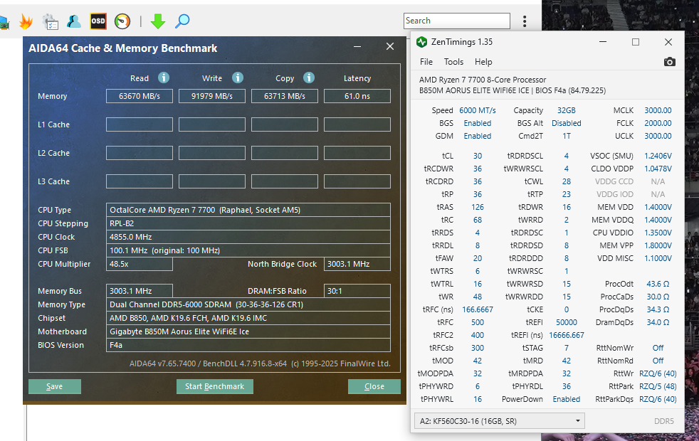
Task: Click the memory Copy value 63713 MB/s
Action: click(x=285, y=96)
